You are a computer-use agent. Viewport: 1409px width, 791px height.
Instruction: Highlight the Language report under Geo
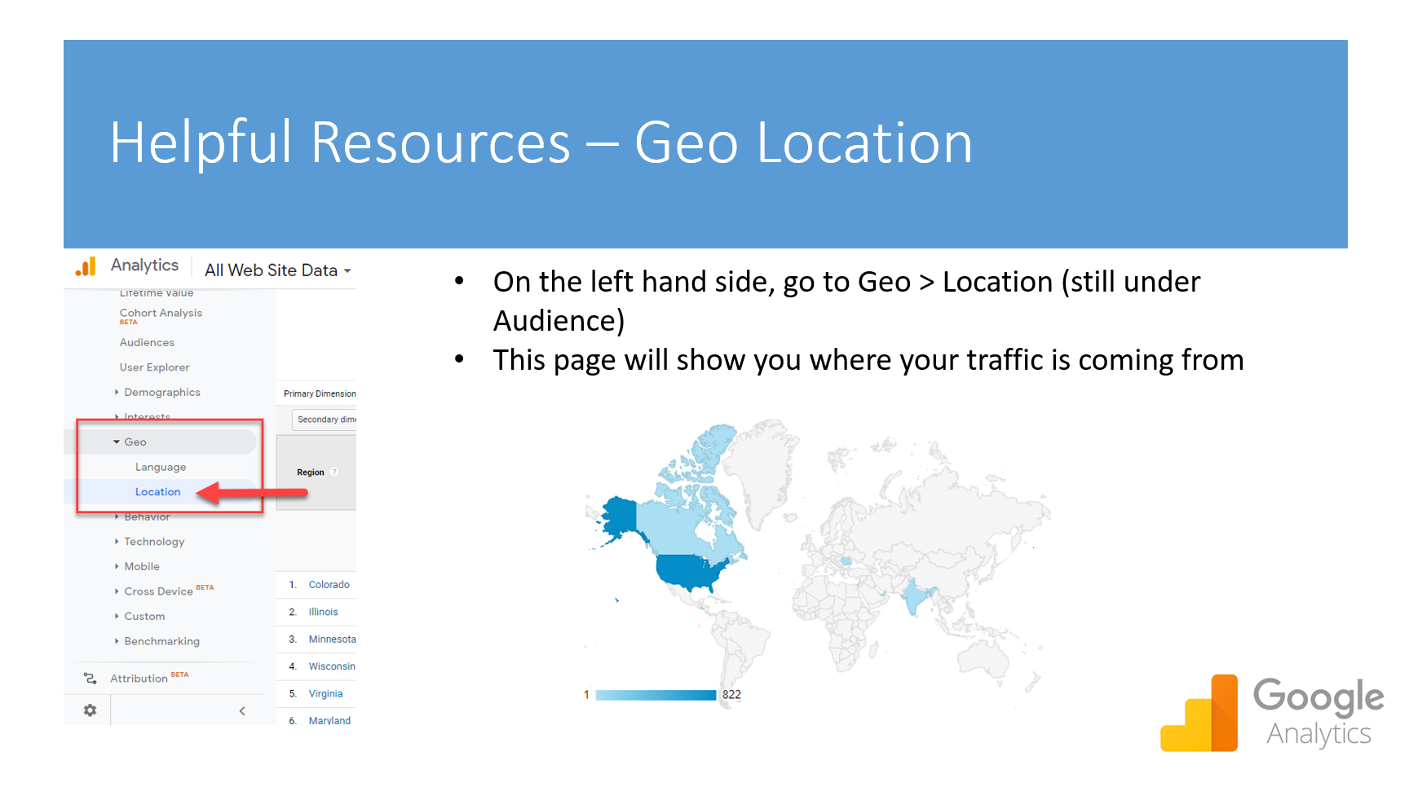pos(161,466)
